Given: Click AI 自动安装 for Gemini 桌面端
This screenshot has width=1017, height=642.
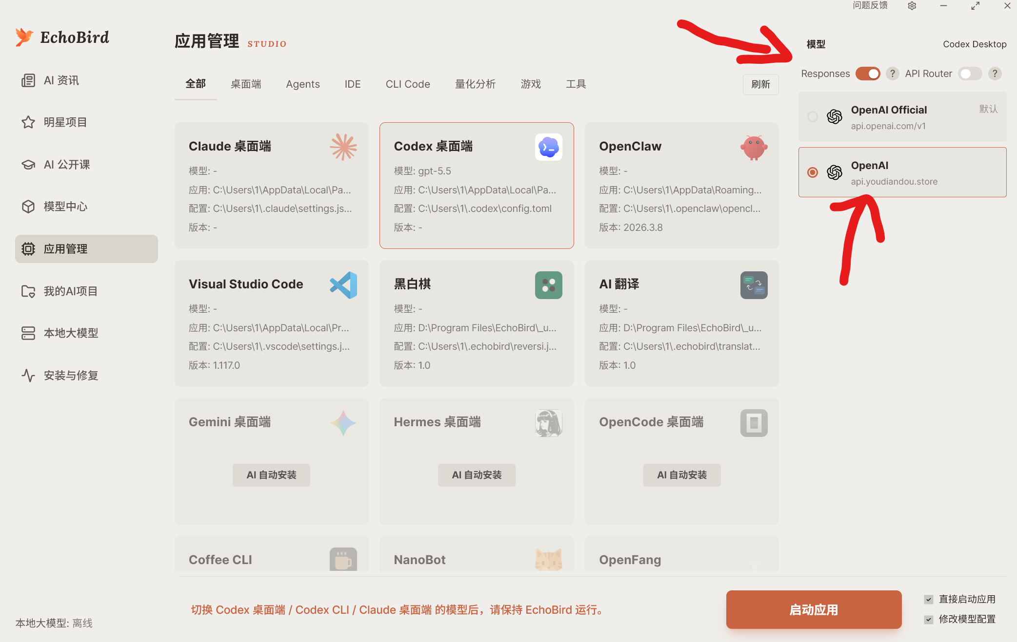Looking at the screenshot, I should [x=271, y=475].
